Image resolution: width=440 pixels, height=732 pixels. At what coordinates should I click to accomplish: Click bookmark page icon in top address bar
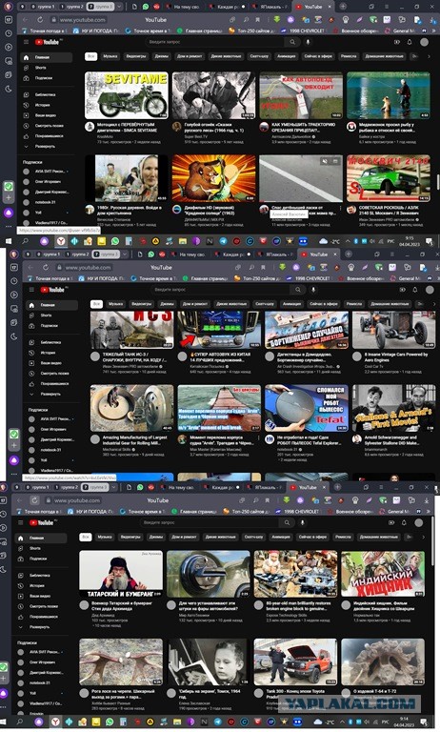pos(257,20)
